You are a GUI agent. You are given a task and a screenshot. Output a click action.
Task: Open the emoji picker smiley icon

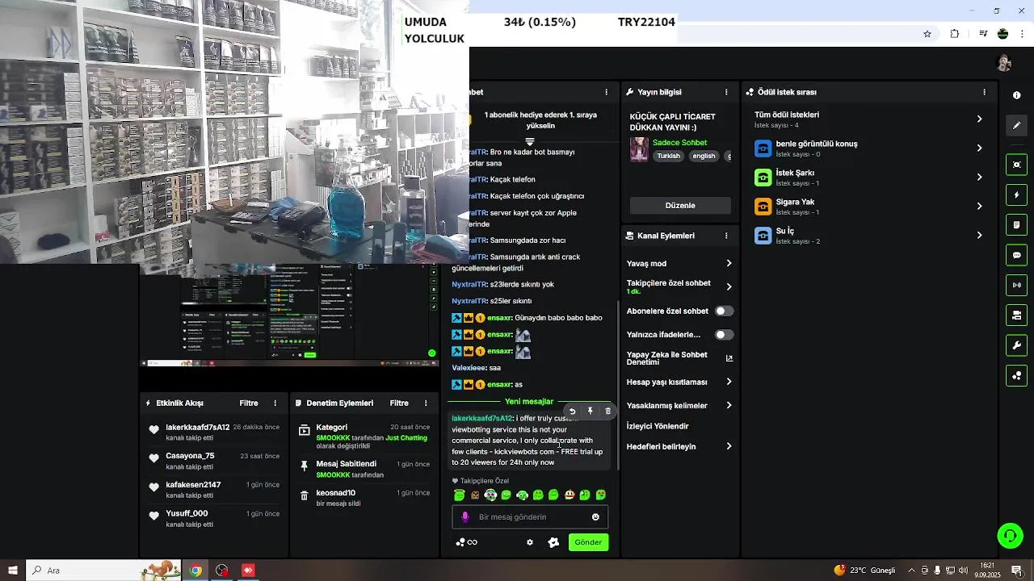tap(596, 517)
